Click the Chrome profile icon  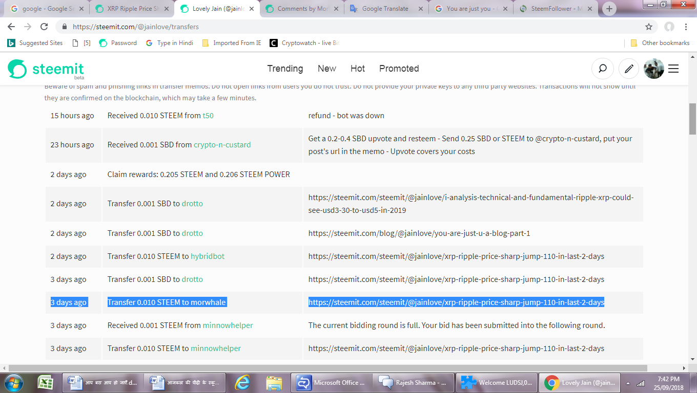coord(669,27)
